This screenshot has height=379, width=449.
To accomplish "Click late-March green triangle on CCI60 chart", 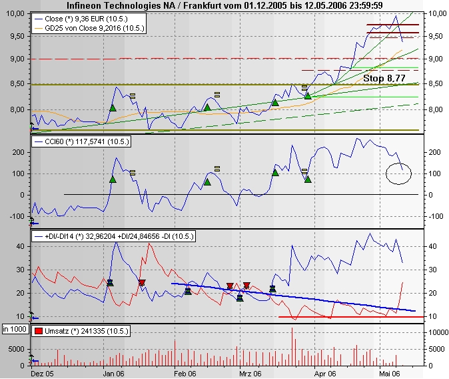I will (x=308, y=179).
